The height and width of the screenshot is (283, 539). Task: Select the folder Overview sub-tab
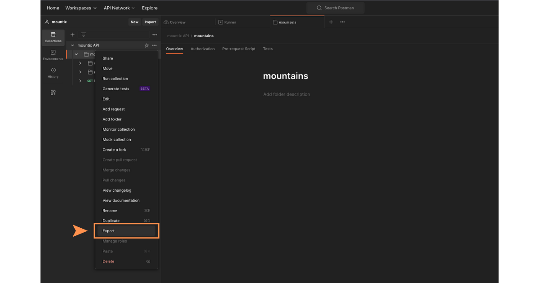click(x=174, y=49)
